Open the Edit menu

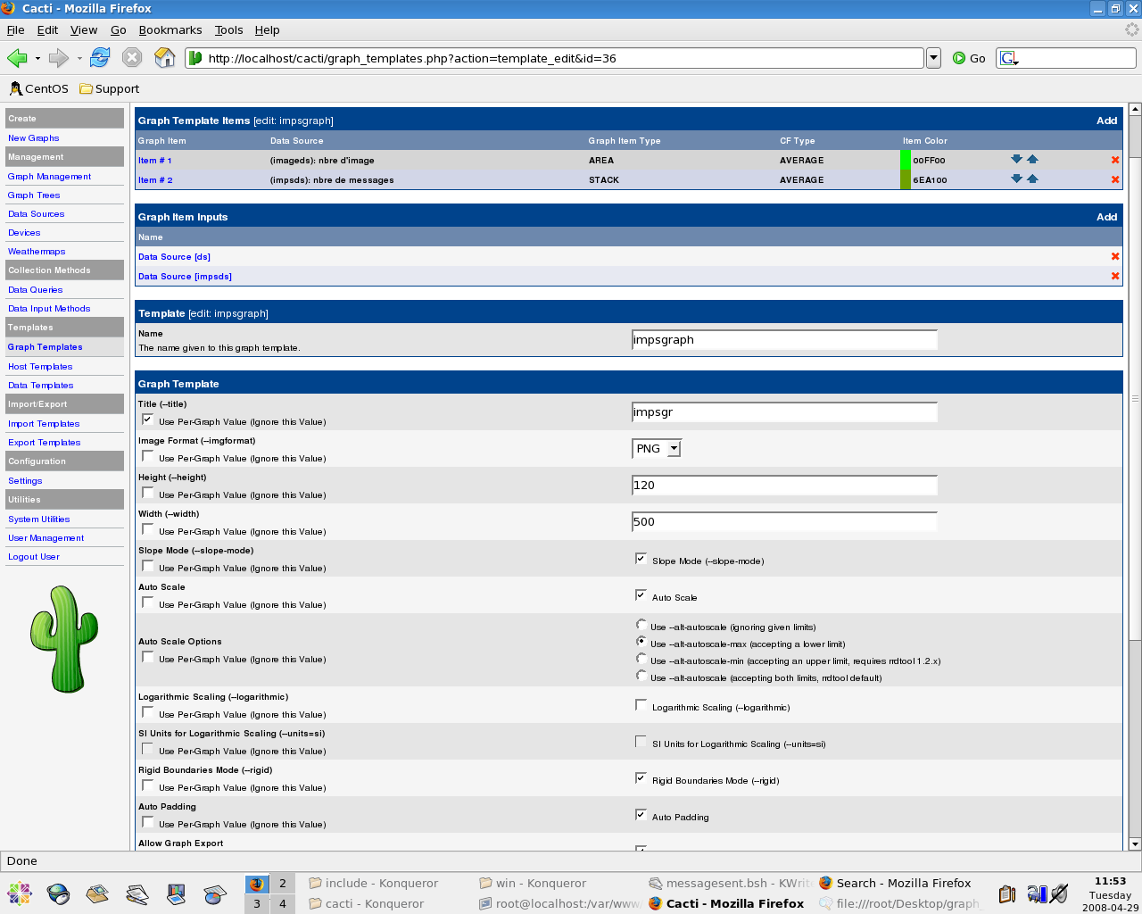point(47,29)
